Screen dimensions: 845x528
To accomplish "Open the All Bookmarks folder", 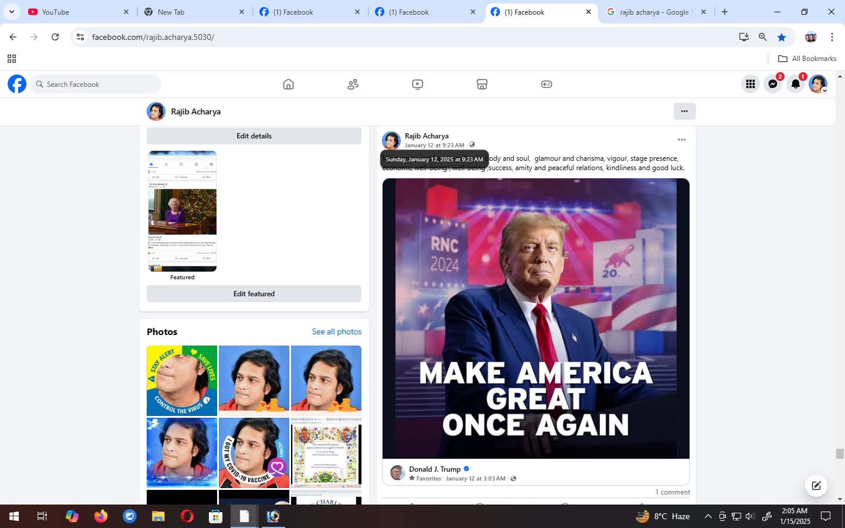I will coord(807,59).
